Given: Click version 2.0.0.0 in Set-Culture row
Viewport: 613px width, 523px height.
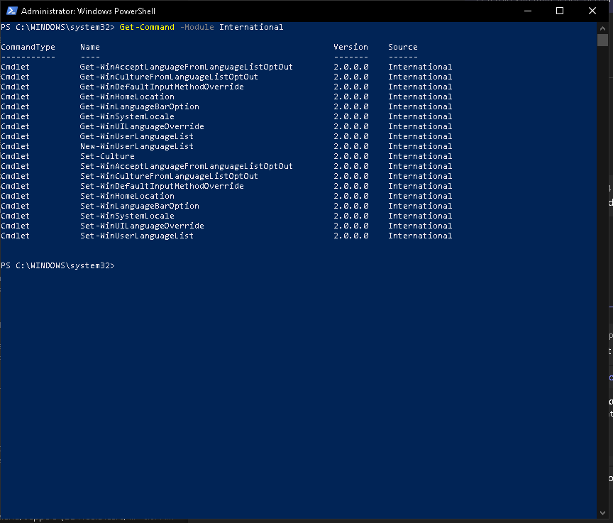Looking at the screenshot, I should click(350, 156).
